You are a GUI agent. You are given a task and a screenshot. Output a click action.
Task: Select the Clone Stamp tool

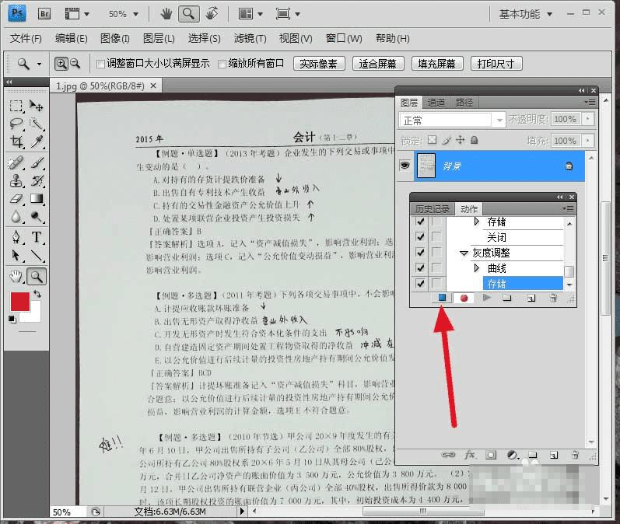(x=16, y=180)
